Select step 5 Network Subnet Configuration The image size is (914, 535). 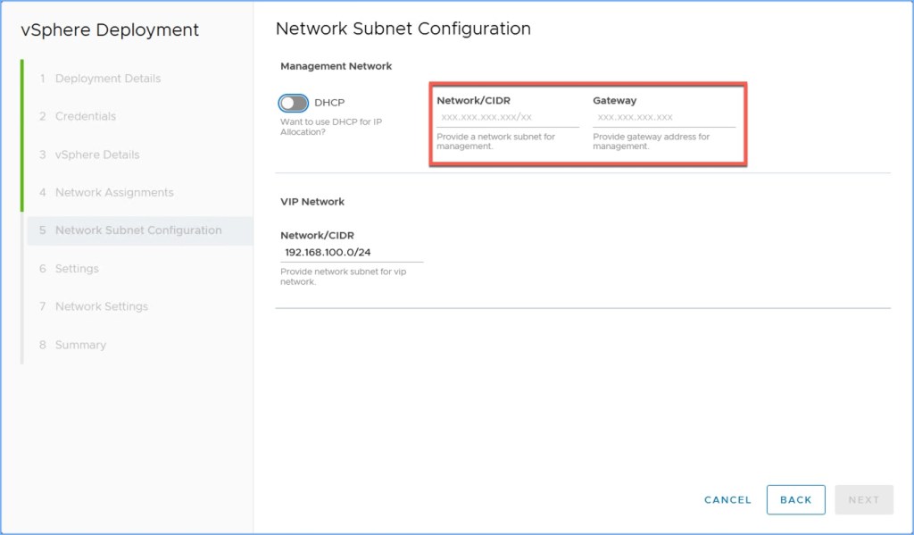click(x=137, y=230)
